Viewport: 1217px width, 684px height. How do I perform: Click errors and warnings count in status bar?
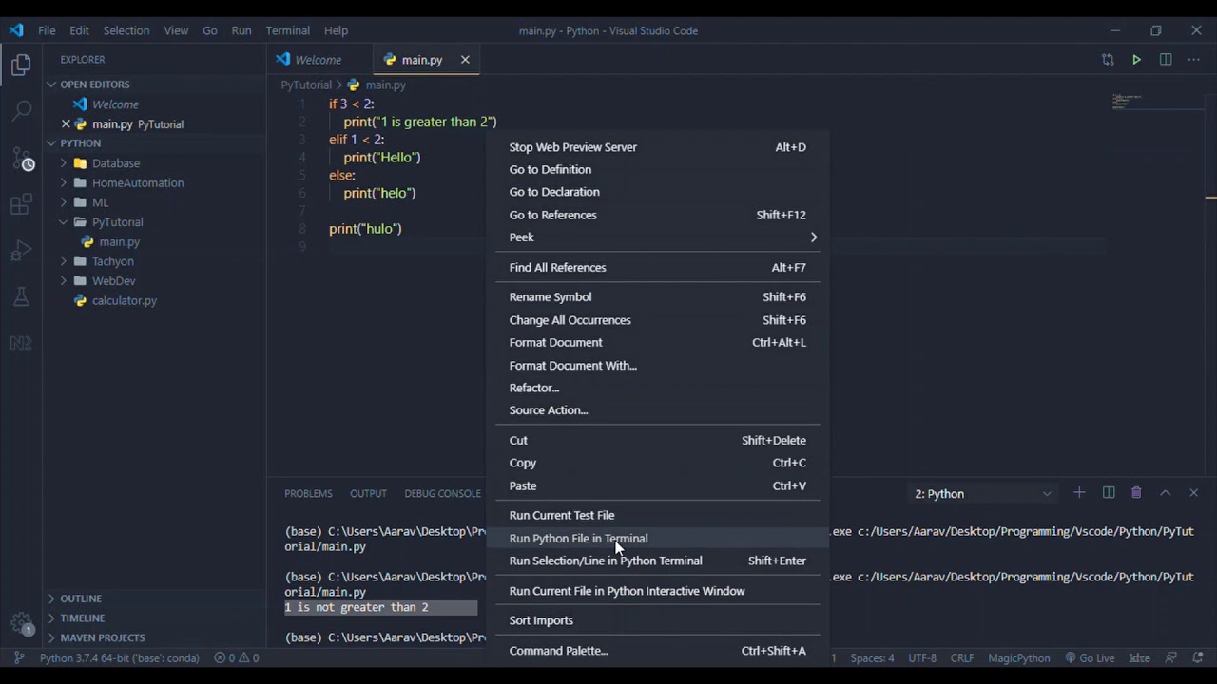[237, 657]
